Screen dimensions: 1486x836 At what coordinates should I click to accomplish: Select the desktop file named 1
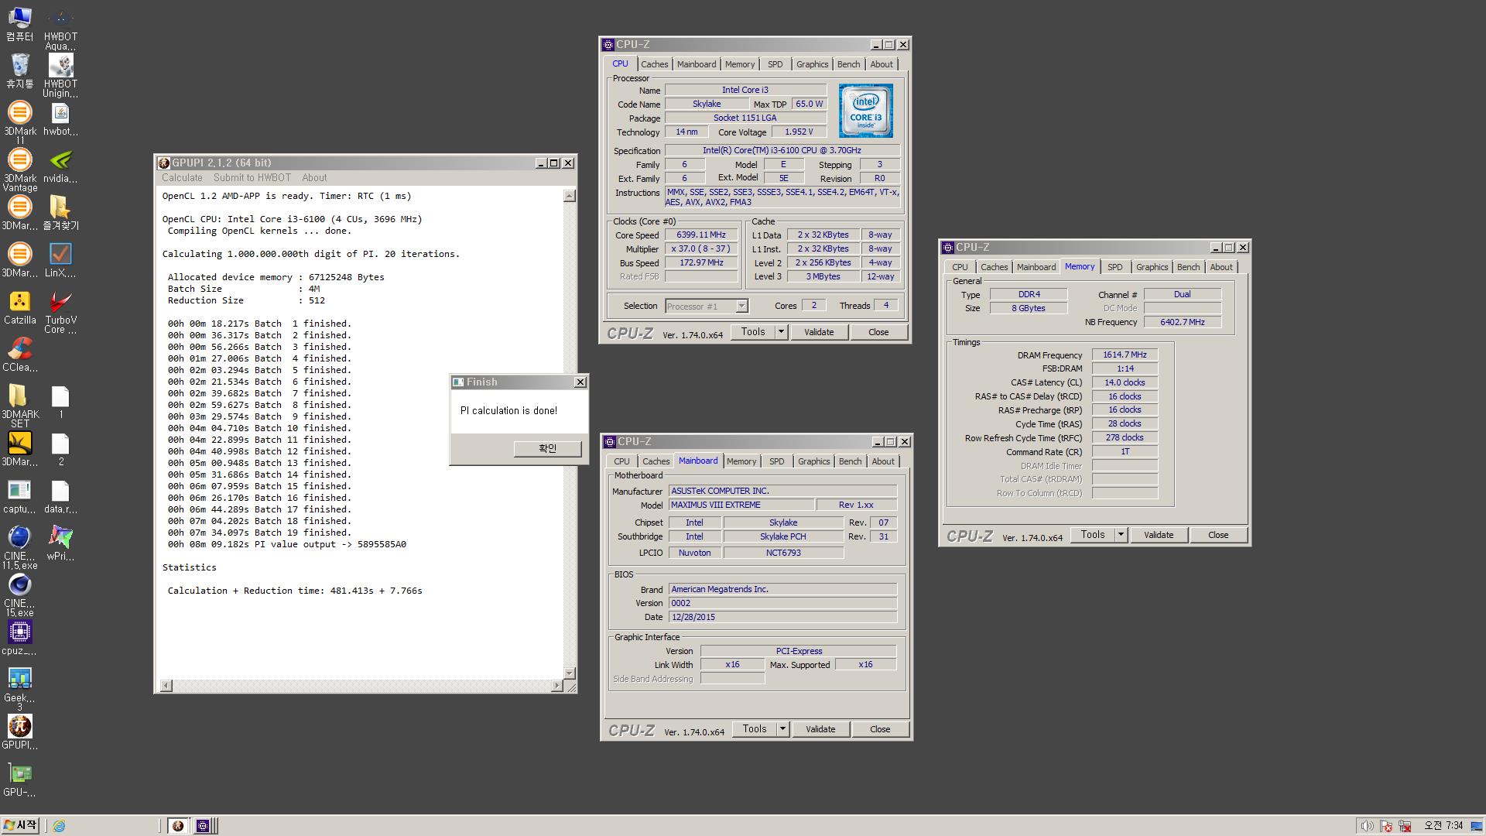(60, 402)
